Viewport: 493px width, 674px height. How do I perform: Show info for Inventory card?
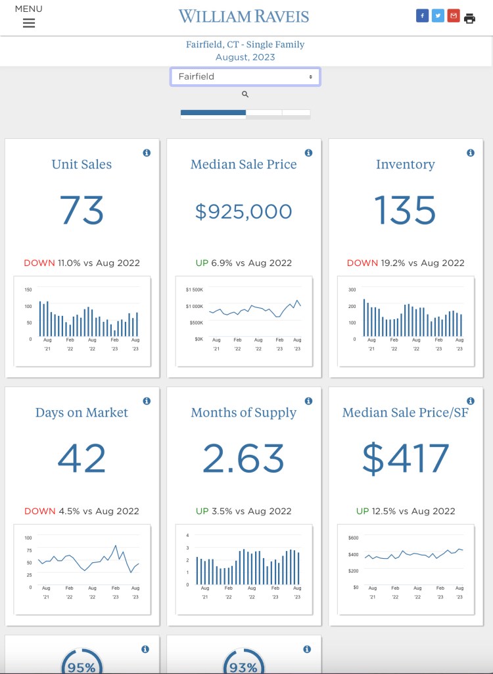(x=470, y=153)
